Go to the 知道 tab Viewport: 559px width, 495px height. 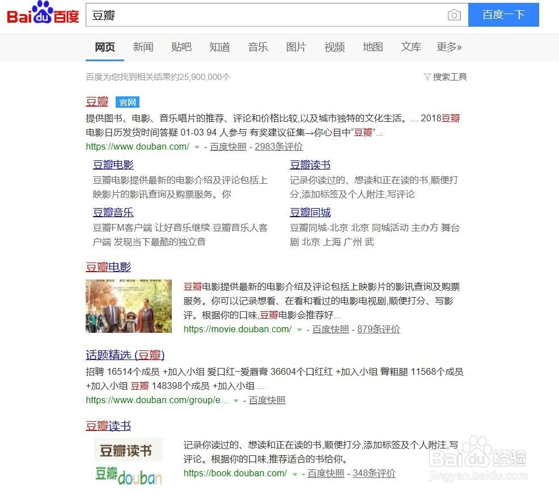click(x=219, y=47)
